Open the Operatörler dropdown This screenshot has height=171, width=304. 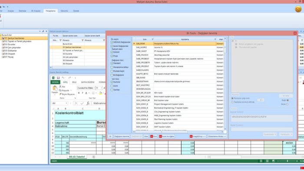pos(270,134)
